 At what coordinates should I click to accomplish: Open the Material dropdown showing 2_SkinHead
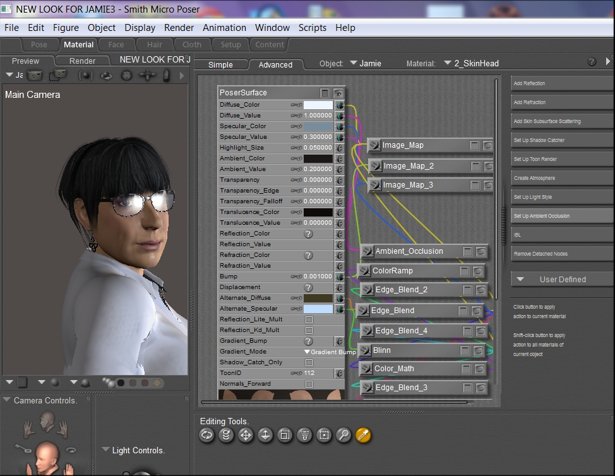[471, 63]
